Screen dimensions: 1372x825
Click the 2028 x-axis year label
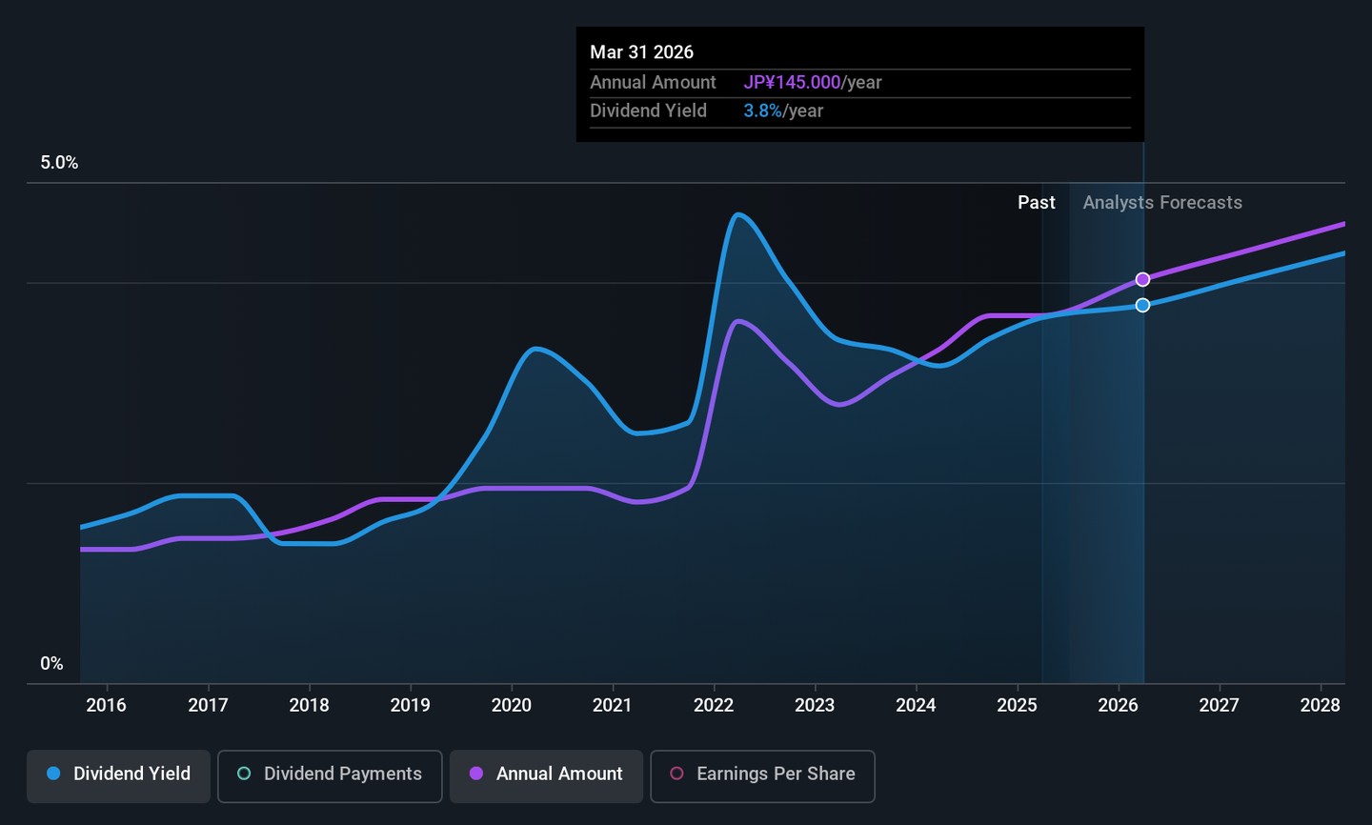(x=1320, y=705)
